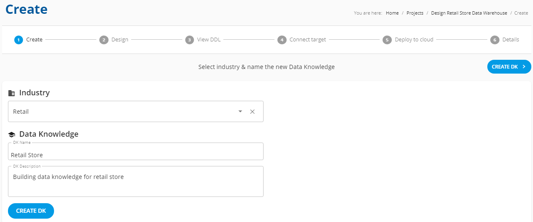
Task: Click the graduation cap Data Knowledge icon
Action: click(12, 135)
